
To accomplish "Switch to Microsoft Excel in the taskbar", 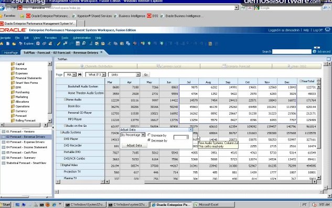I will coord(213,205).
